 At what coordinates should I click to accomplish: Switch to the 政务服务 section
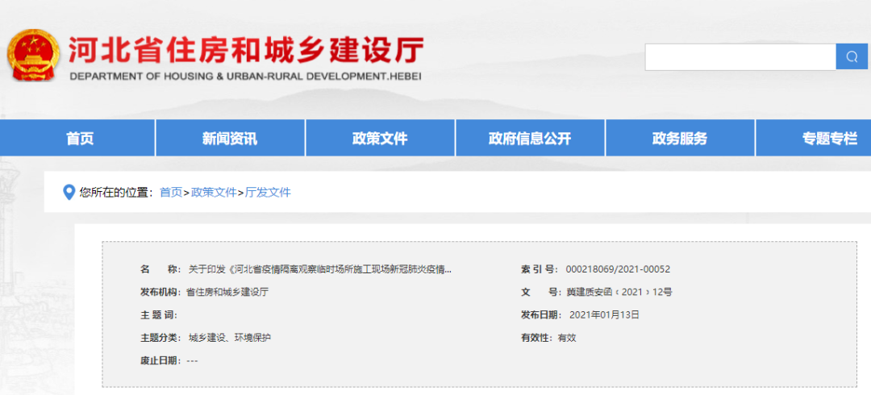(680, 139)
